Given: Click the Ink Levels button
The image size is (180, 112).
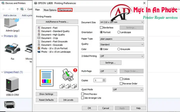Looking at the screenshot, I should tap(68, 100).
